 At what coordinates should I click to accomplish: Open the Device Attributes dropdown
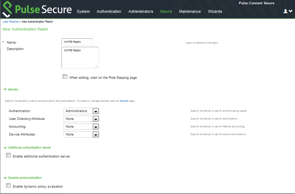coord(81,134)
